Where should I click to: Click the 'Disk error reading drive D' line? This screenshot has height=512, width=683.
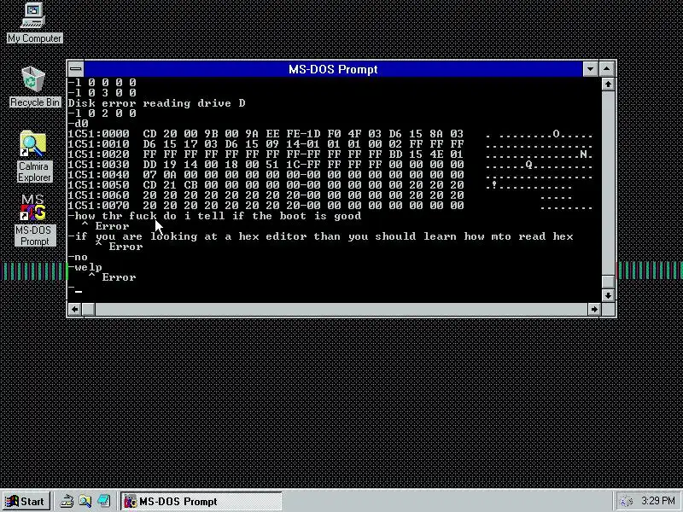click(x=156, y=103)
